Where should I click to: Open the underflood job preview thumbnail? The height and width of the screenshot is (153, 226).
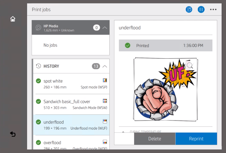coord(165,90)
